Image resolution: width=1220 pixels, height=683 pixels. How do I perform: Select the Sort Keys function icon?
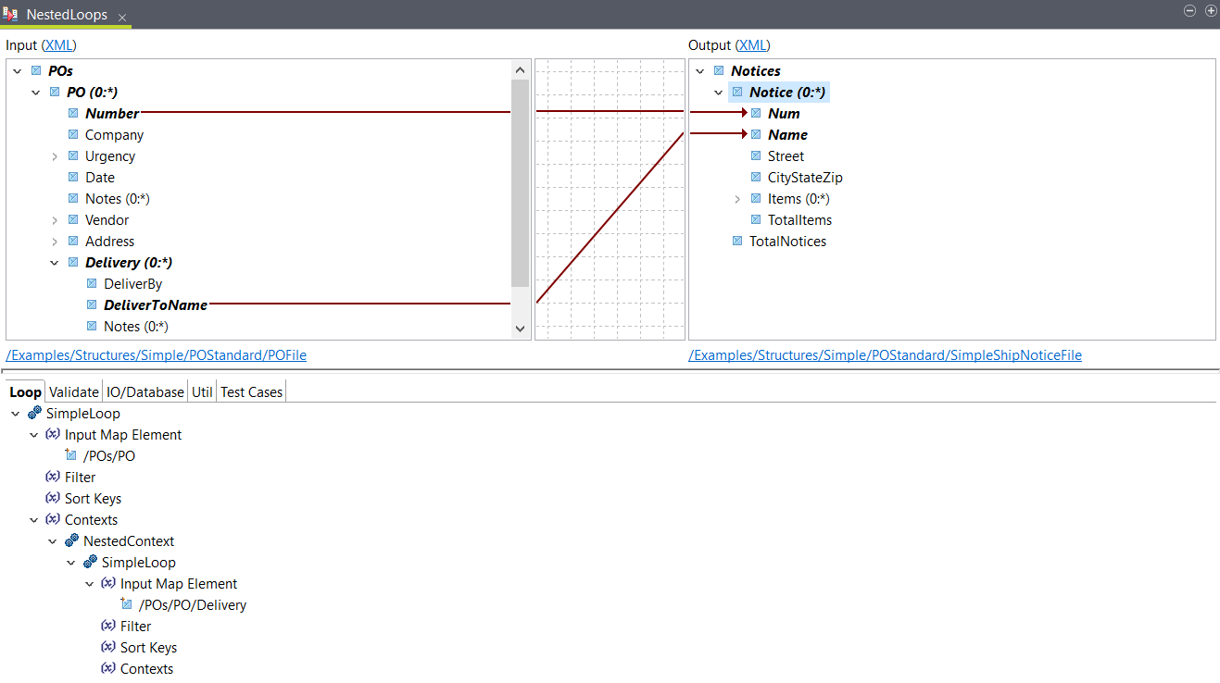pyautogui.click(x=53, y=498)
